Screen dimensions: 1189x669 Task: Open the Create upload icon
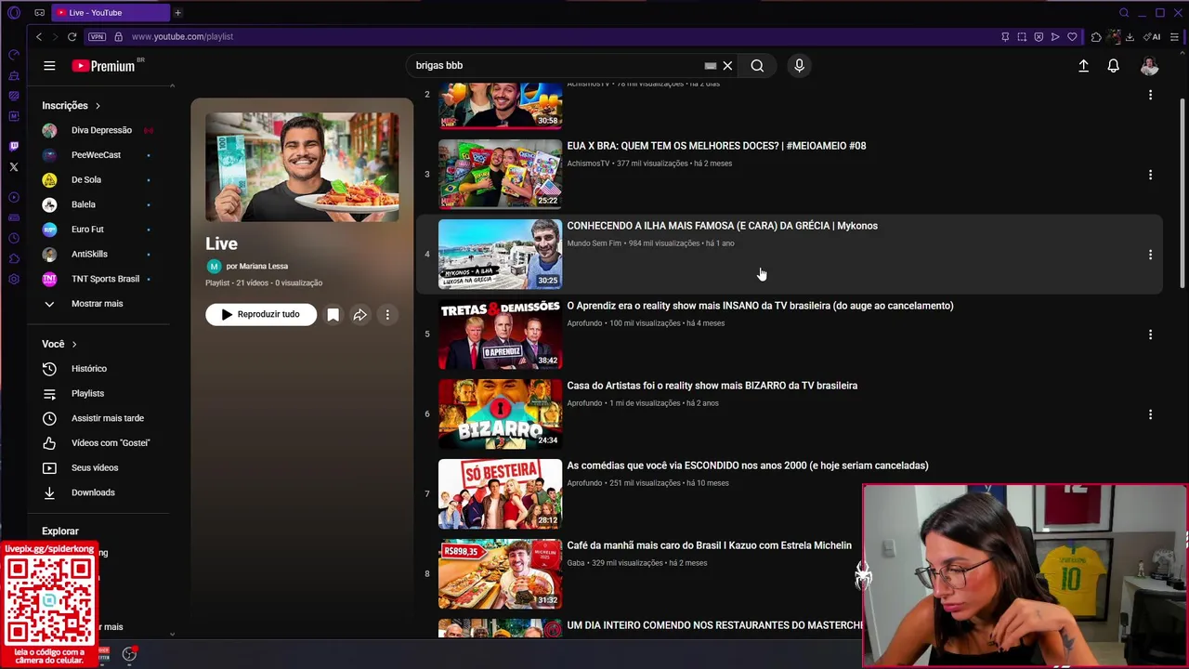[x=1083, y=66]
